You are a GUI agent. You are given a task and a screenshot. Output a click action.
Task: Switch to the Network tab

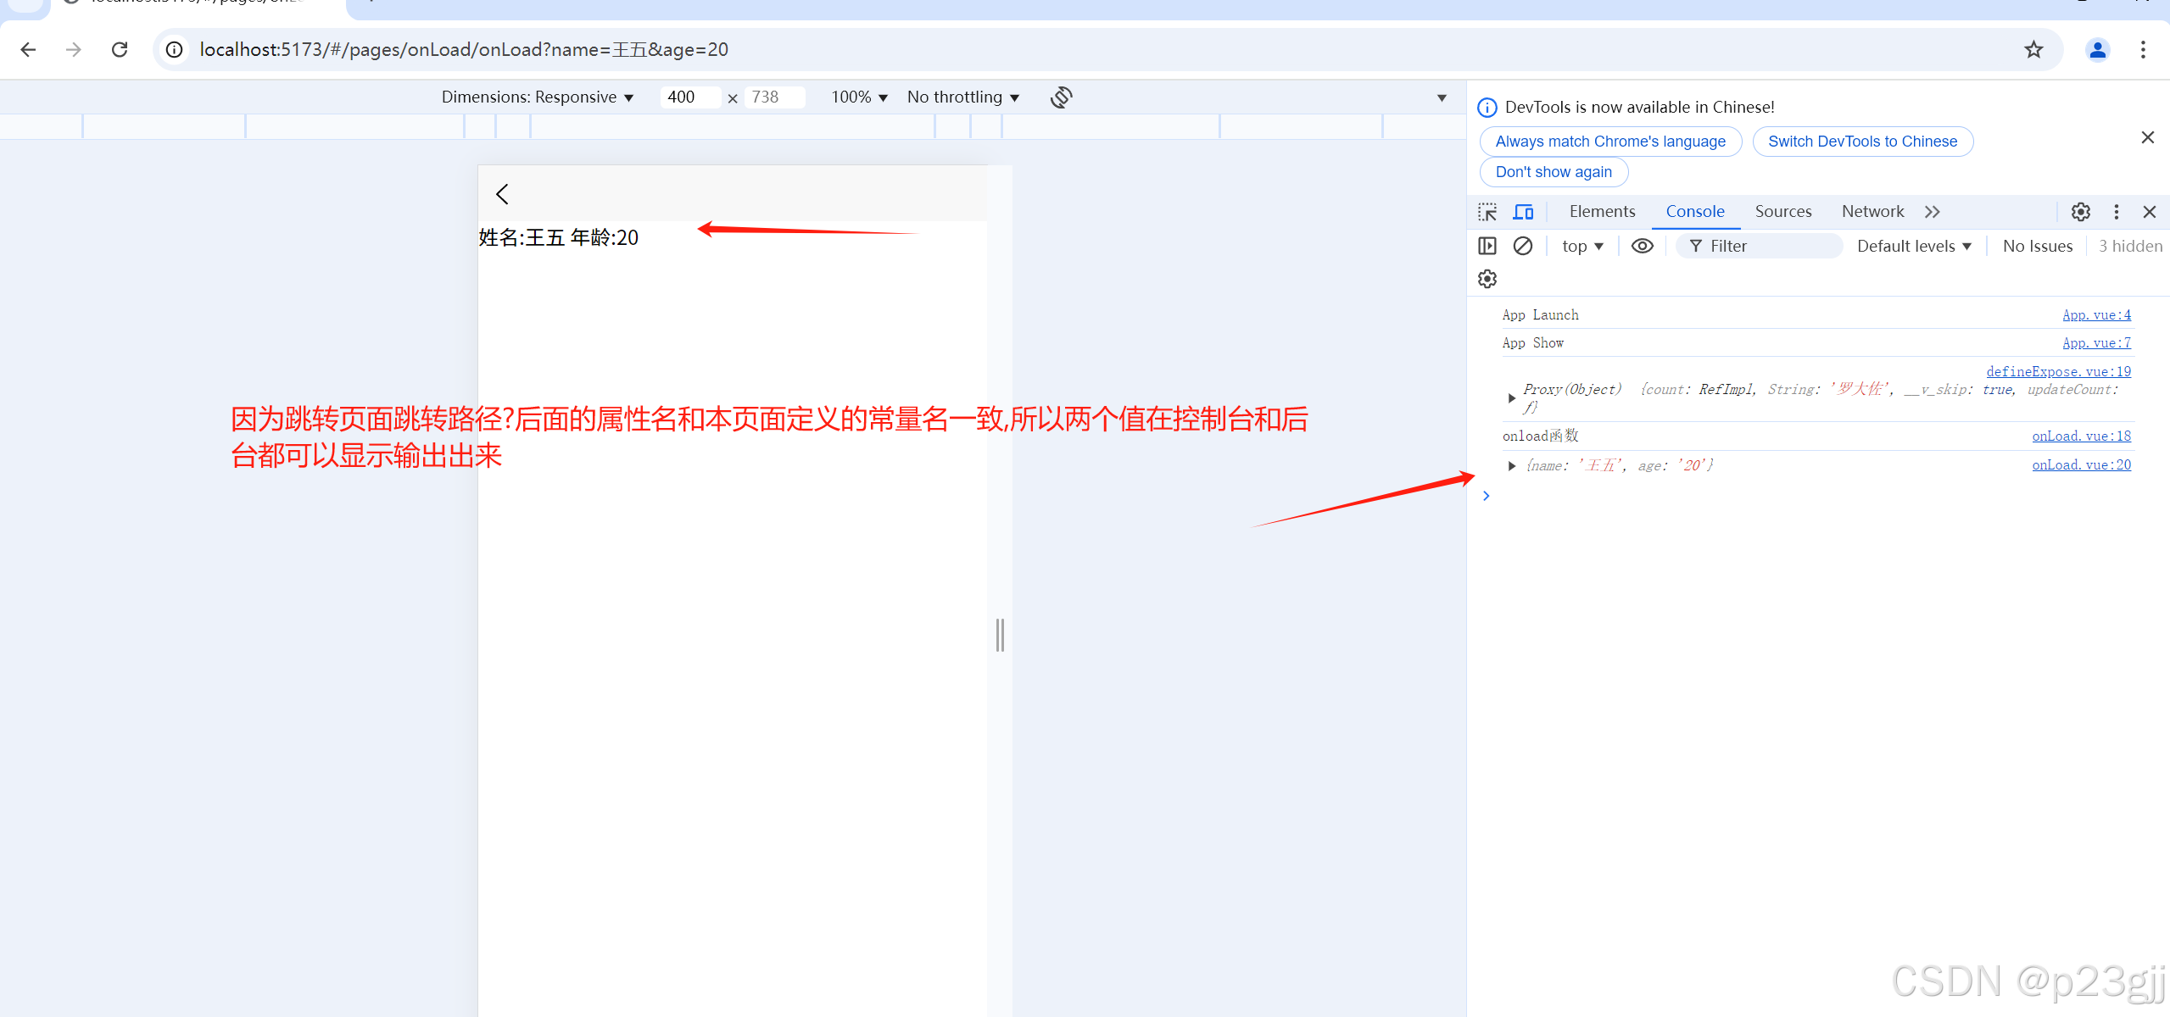[1872, 212]
